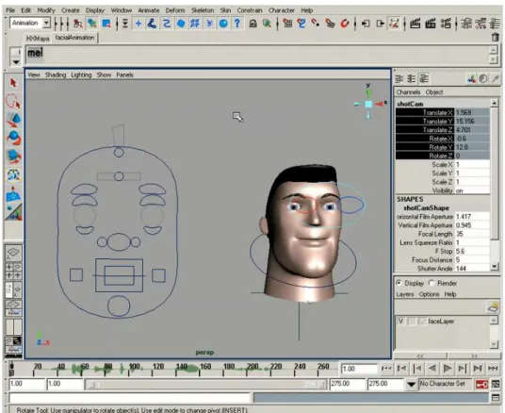Go to start of playback range
This screenshot has height=413, width=505.
click(386, 368)
